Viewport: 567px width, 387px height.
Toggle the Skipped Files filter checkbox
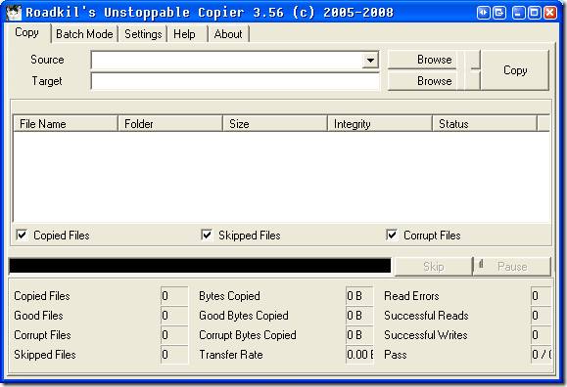click(207, 235)
